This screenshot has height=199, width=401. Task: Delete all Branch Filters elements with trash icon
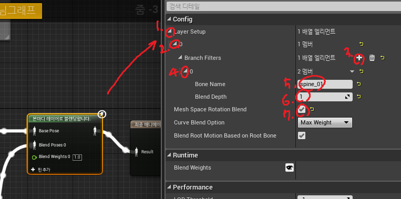(372, 58)
